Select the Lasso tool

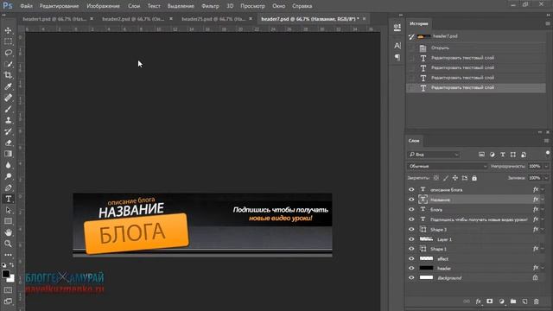tap(8, 53)
